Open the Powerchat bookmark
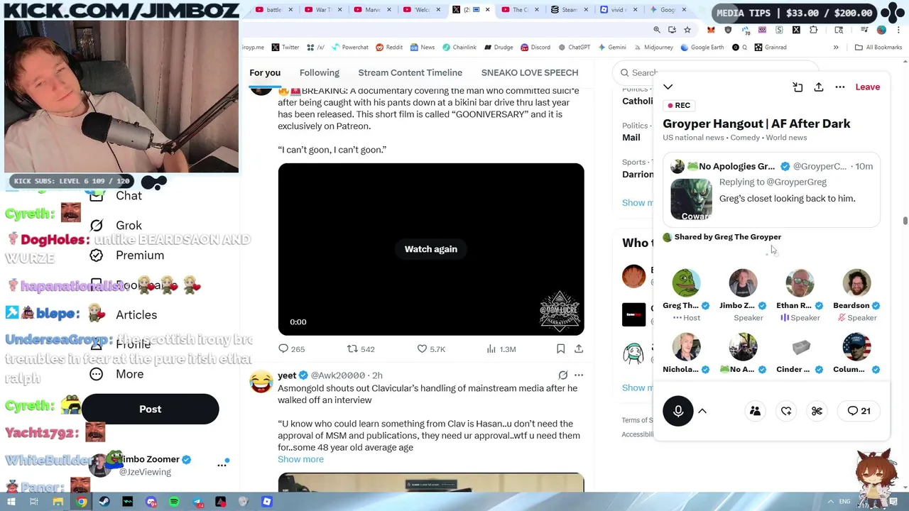Screen dimensions: 909x511 350,48
